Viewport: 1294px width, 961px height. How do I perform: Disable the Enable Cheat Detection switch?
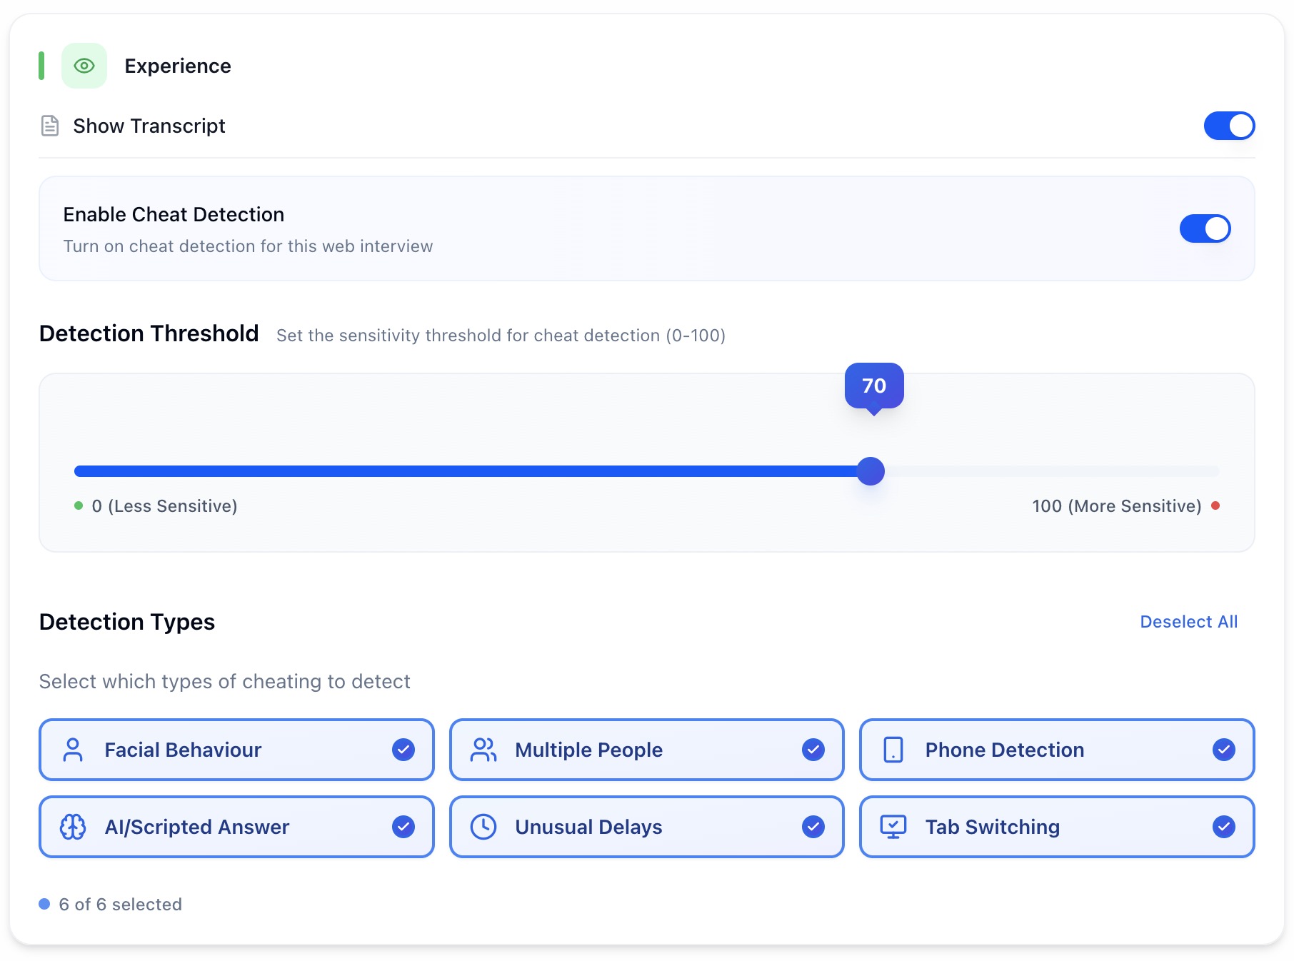1205,228
